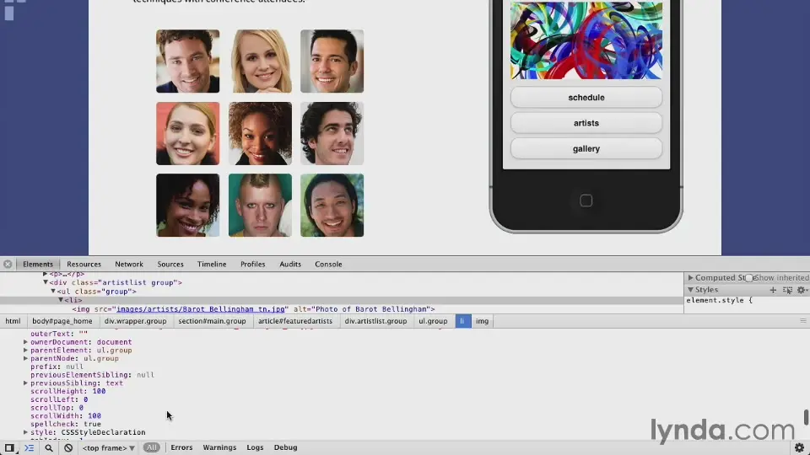Switch to the Network tab
The width and height of the screenshot is (810, 455).
point(129,264)
